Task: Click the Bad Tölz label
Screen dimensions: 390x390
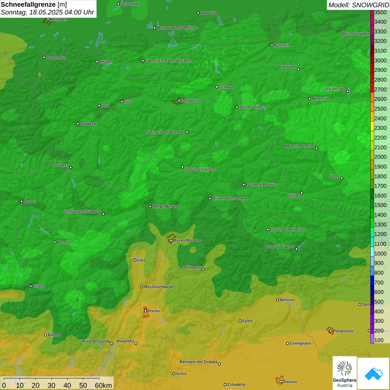Action: (208, 13)
